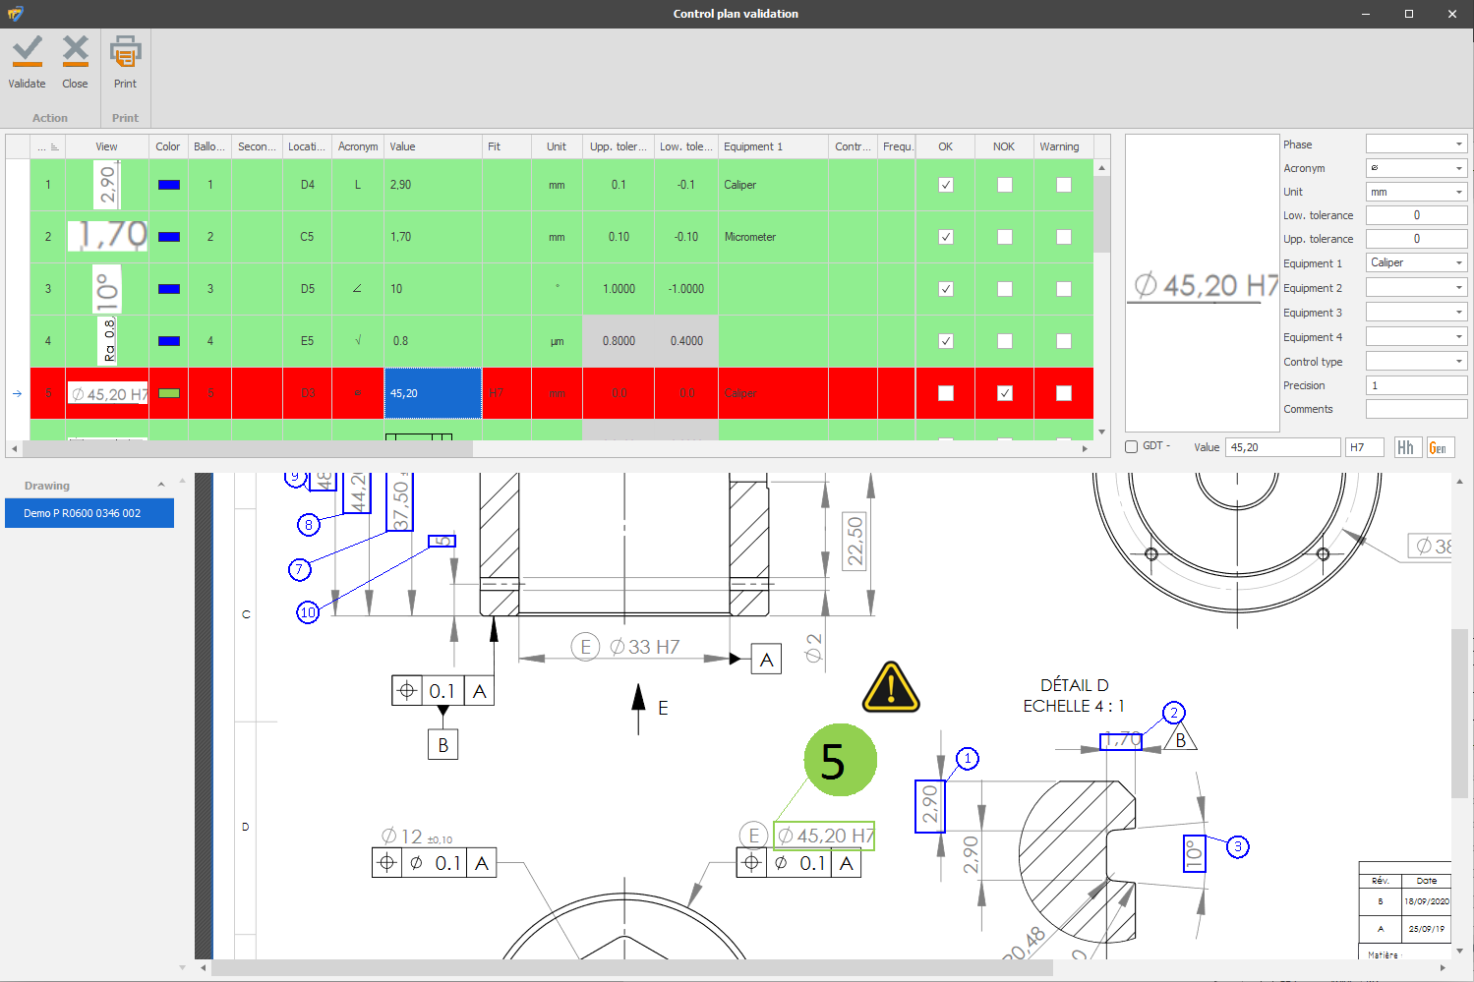The image size is (1474, 982).
Task: Click the blue color swatch in row 3
Action: click(x=169, y=289)
